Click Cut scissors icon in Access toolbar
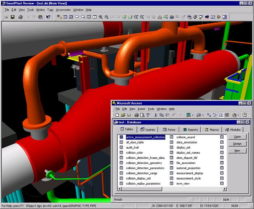Screen dimensions: 254x209 point(156,115)
